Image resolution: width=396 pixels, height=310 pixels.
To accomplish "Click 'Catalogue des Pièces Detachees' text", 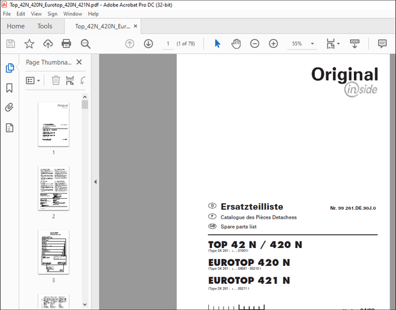I will click(x=259, y=217).
